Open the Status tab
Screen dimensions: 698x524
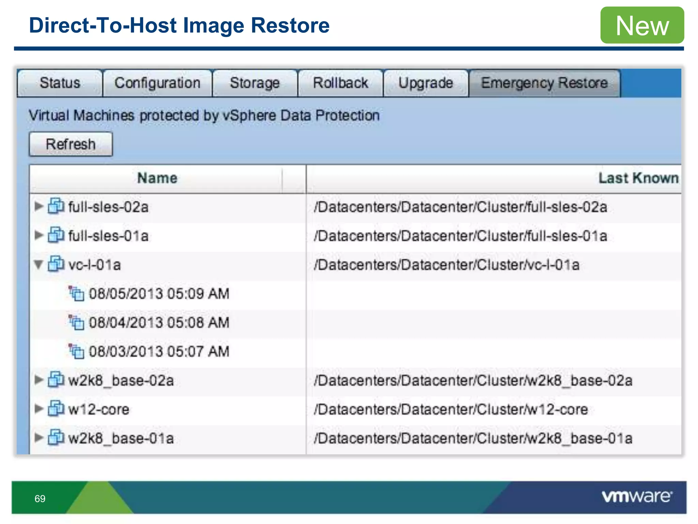[x=60, y=83]
